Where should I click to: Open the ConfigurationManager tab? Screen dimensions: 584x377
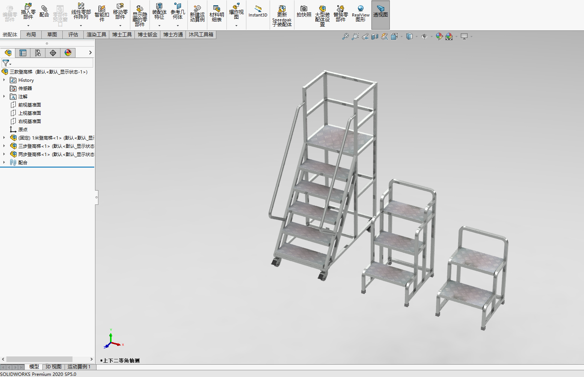point(38,53)
